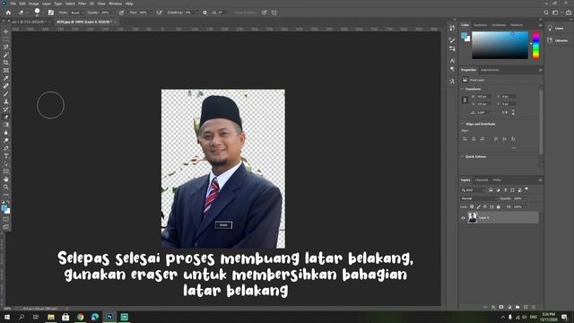574x323 pixels.
Task: Collapse the Align and Distribute section
Action: click(463, 124)
